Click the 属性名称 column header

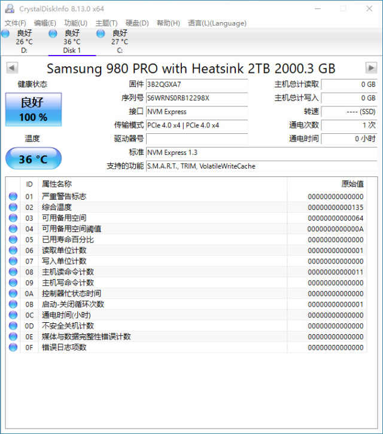(163, 184)
